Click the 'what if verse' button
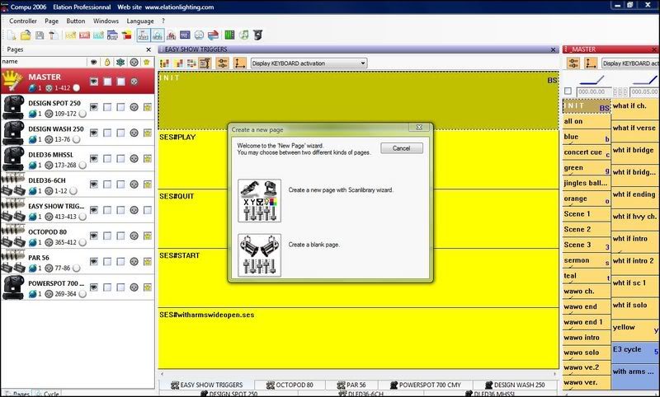The width and height of the screenshot is (660, 397). click(635, 131)
